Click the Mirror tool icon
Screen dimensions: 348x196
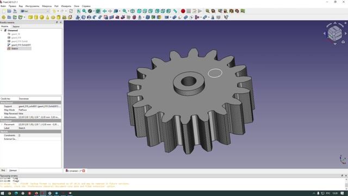click(x=89, y=17)
